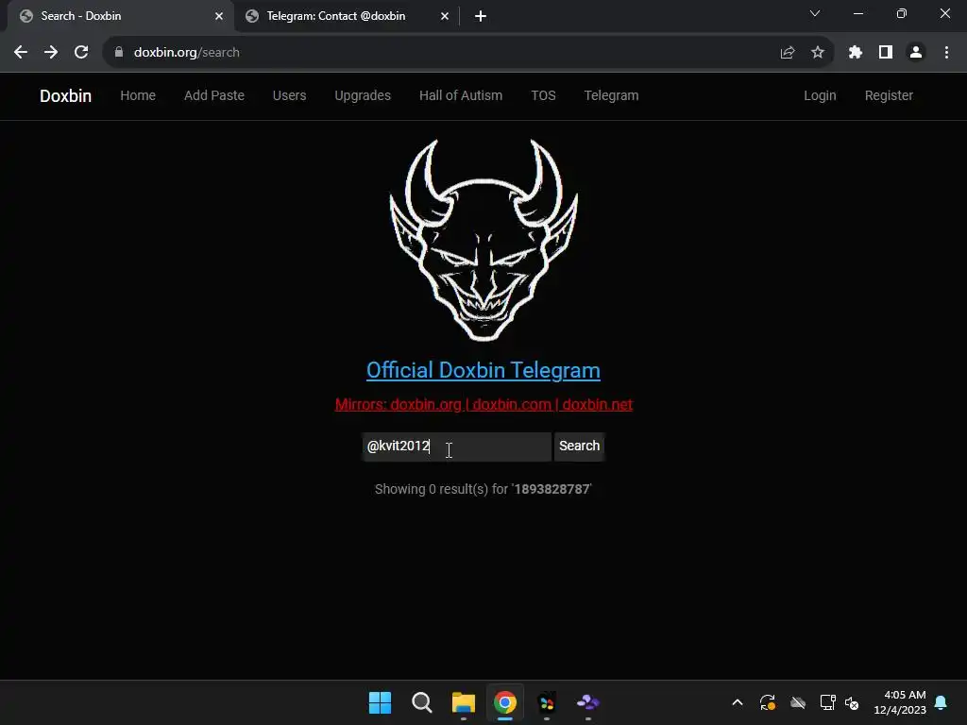Click the Chrome taskbar icon
967x725 pixels.
[x=504, y=702]
